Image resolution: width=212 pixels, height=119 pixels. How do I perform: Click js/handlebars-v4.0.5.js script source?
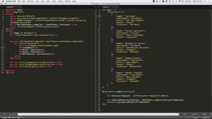37,64
